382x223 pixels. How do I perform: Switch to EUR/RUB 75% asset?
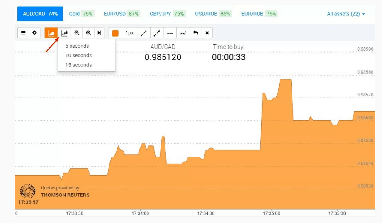tap(259, 14)
